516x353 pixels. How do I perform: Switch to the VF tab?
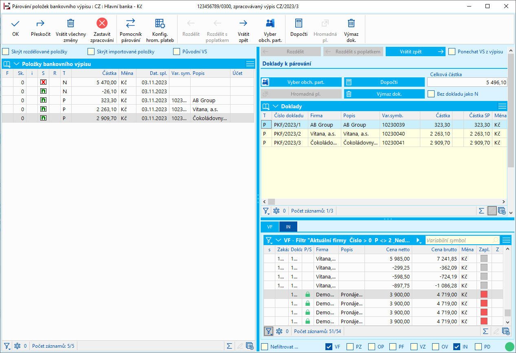pos(270,227)
